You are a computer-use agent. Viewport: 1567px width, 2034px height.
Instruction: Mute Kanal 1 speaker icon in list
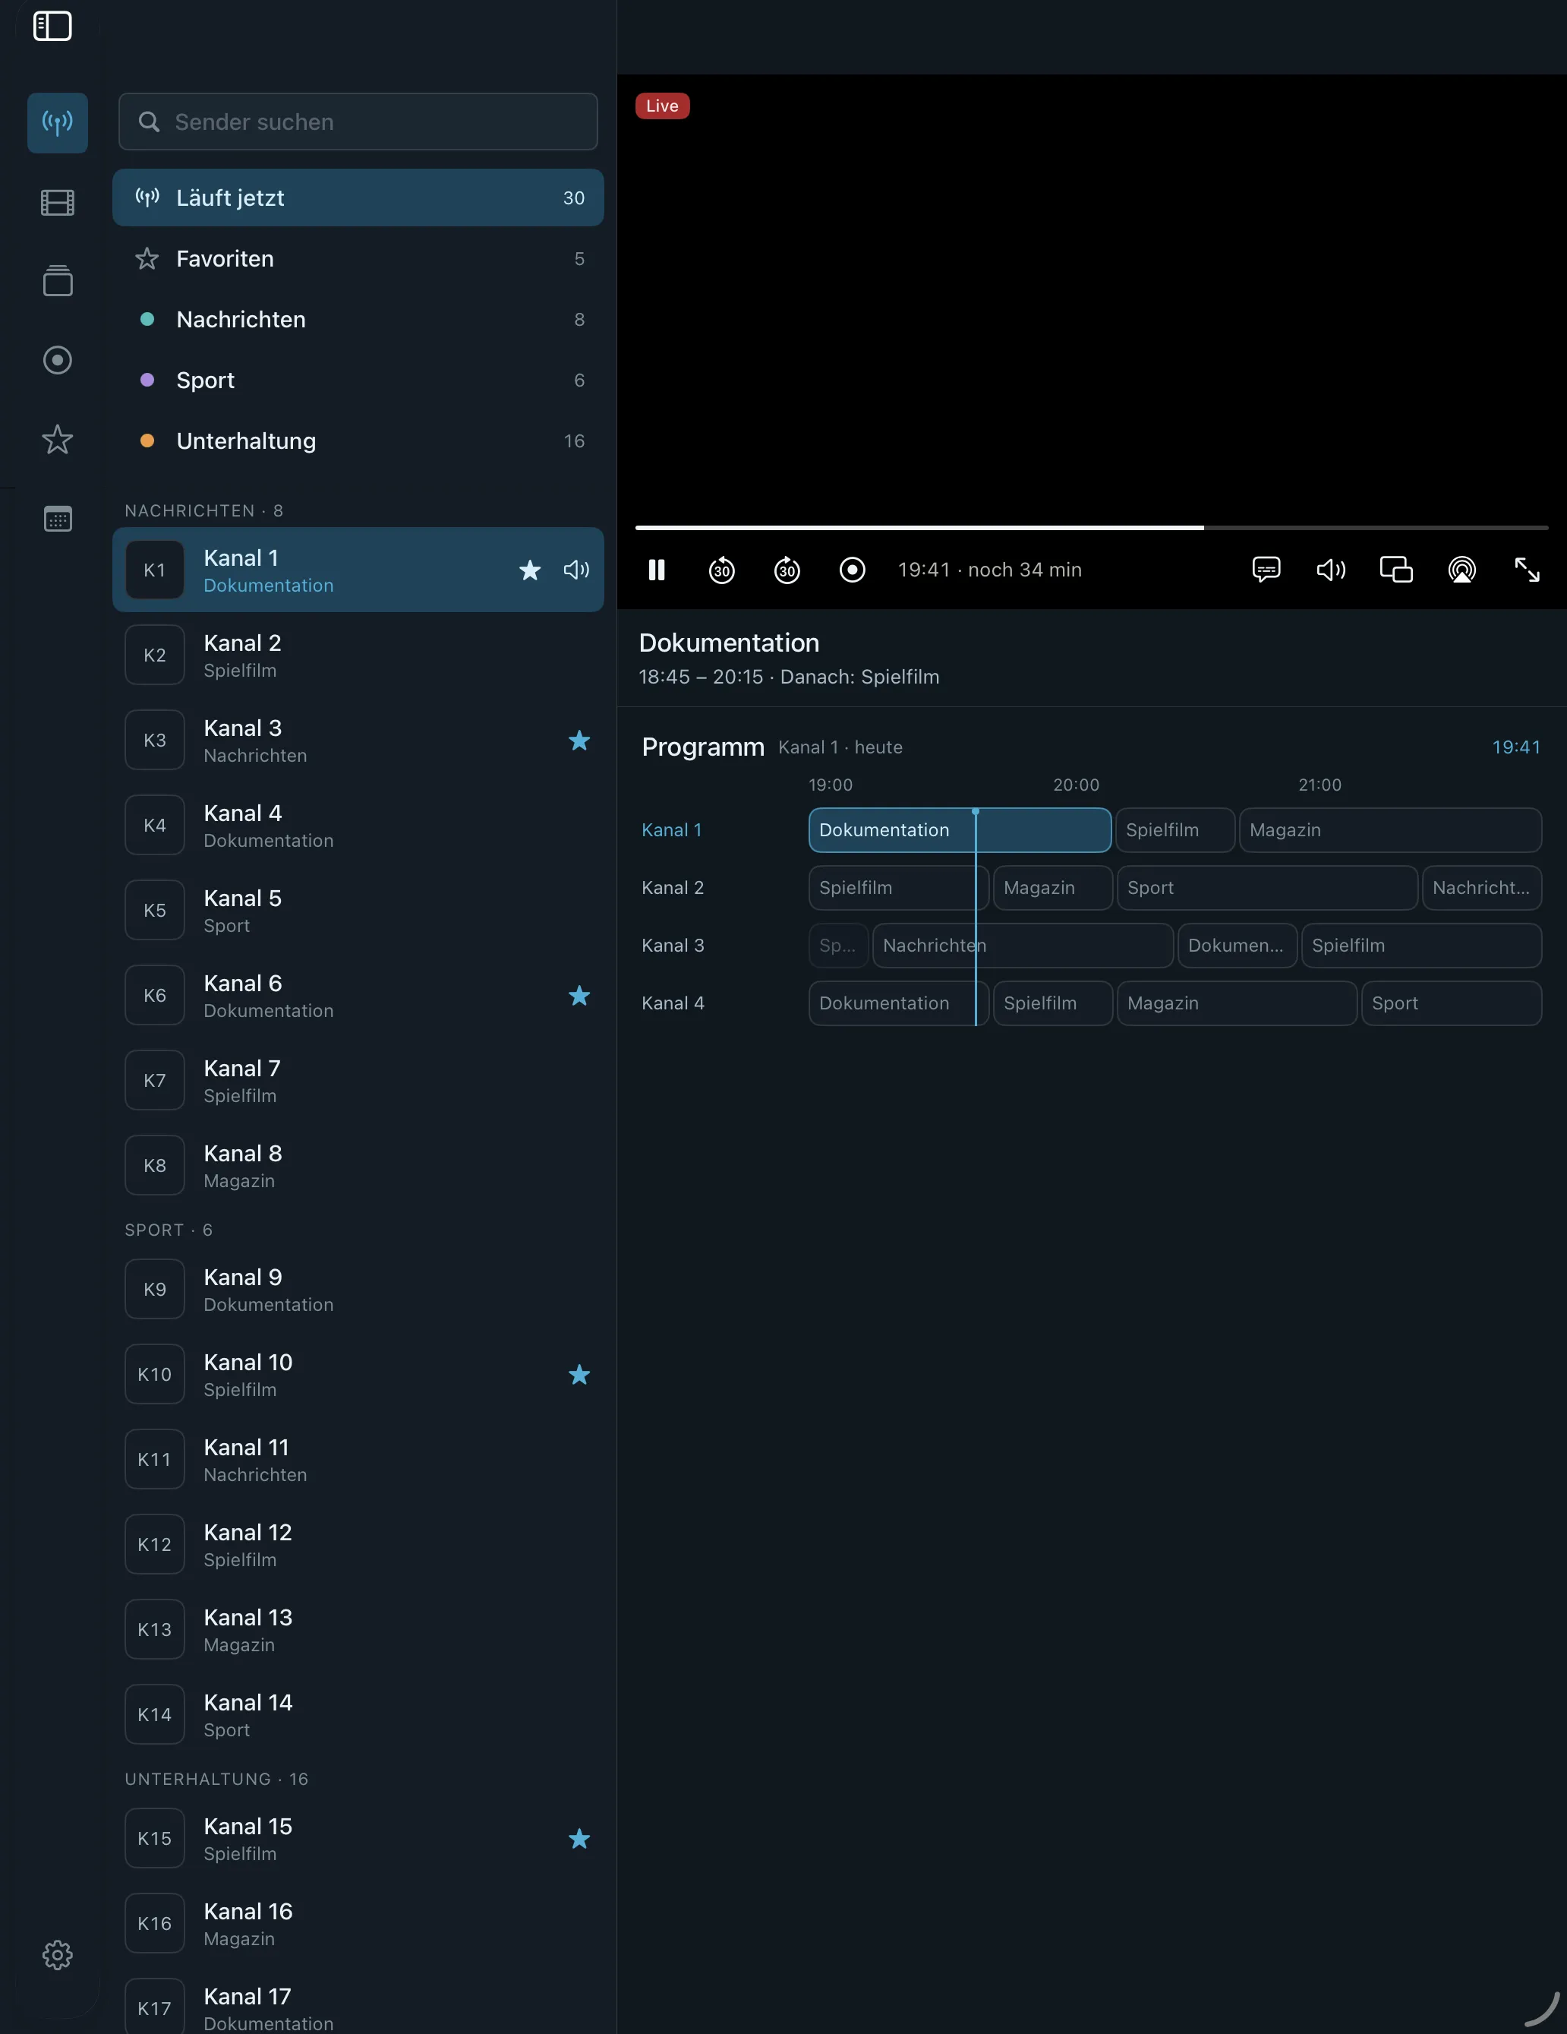(x=576, y=570)
